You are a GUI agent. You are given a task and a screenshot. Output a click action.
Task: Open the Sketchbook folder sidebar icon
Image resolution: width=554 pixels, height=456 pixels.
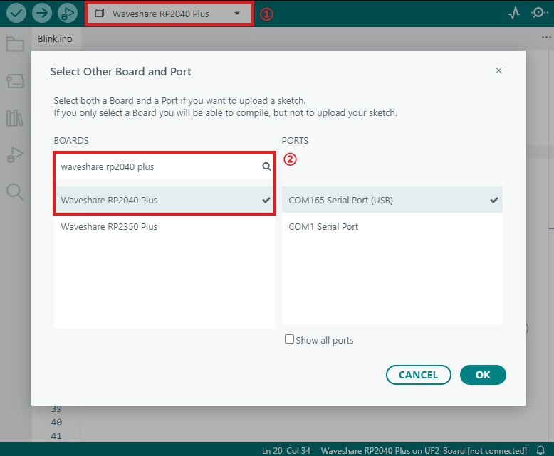15,45
